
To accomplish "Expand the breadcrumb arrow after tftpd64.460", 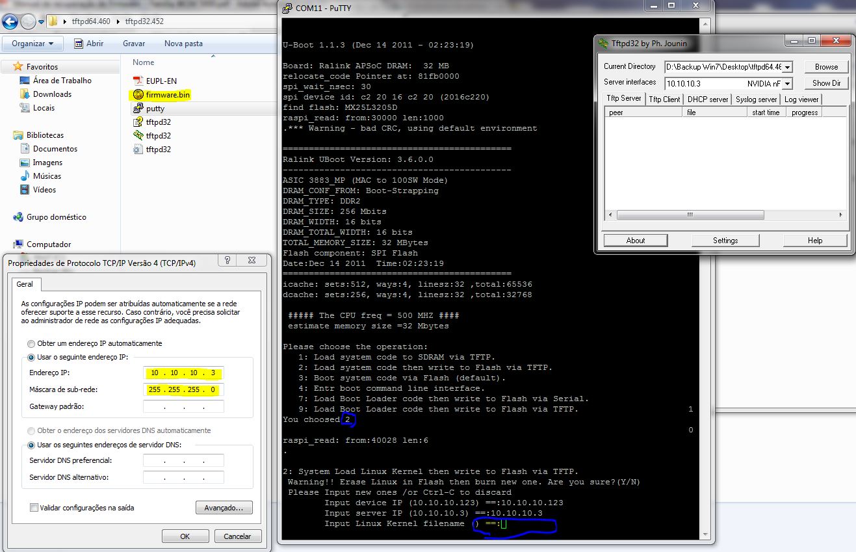I will point(118,21).
